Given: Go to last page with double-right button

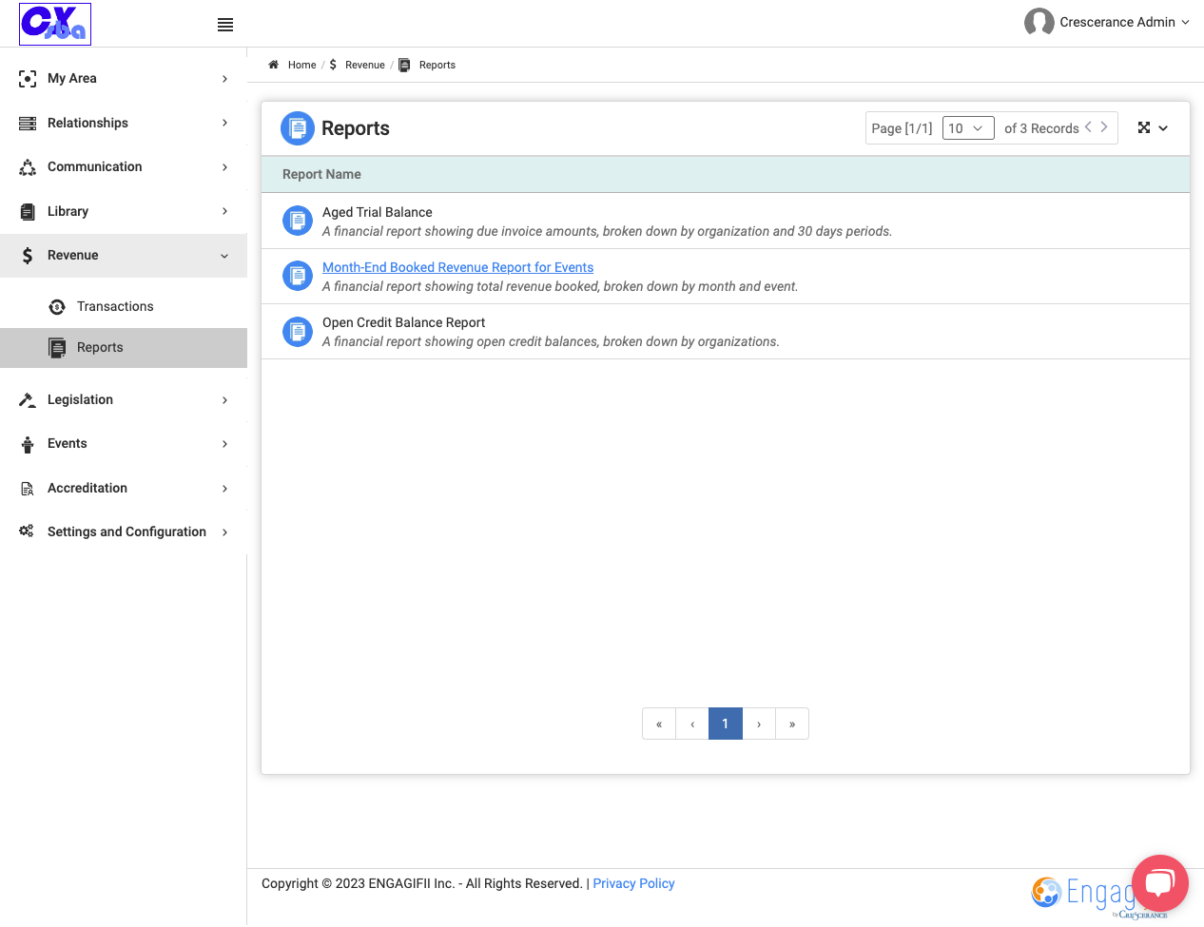Looking at the screenshot, I should [792, 724].
